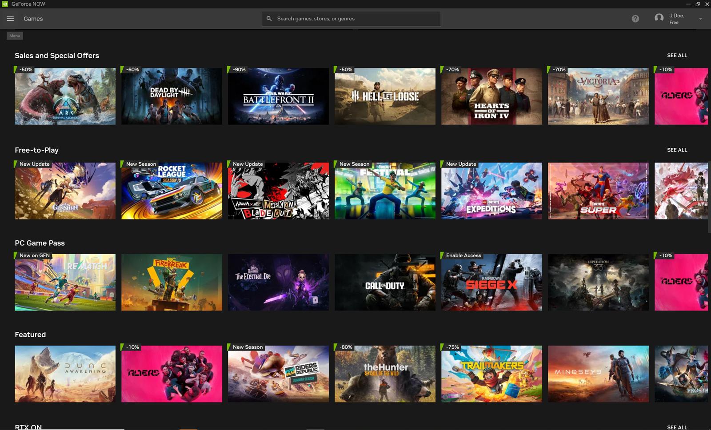Screen dimensions: 711x430
Task: Select the Games menu item
Action: 33,19
